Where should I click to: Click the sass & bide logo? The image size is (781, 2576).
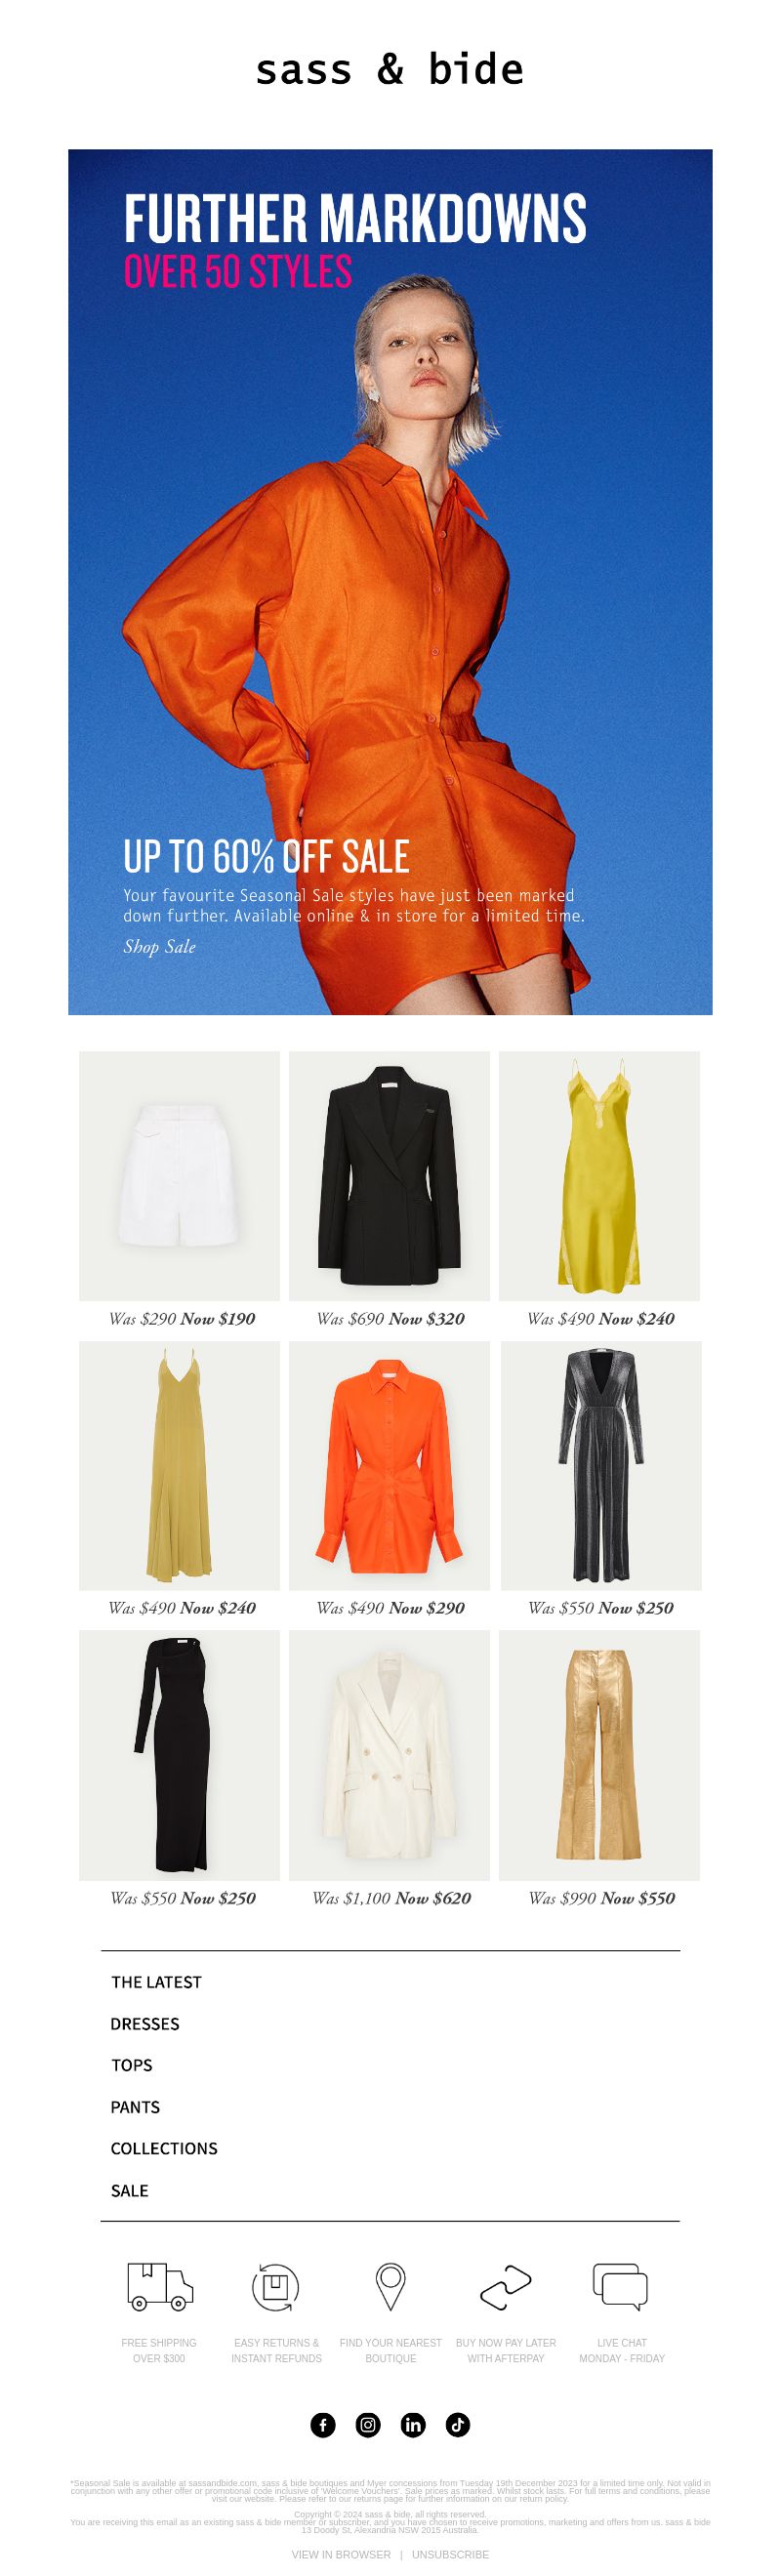pos(390,69)
